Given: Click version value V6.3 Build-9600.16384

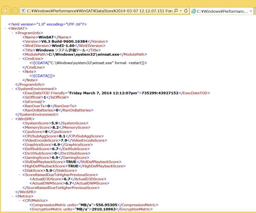Looking at the screenshot, I should [64, 41].
